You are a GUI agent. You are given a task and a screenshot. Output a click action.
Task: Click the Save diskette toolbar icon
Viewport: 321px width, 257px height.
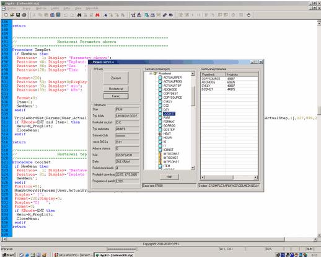pos(18,15)
